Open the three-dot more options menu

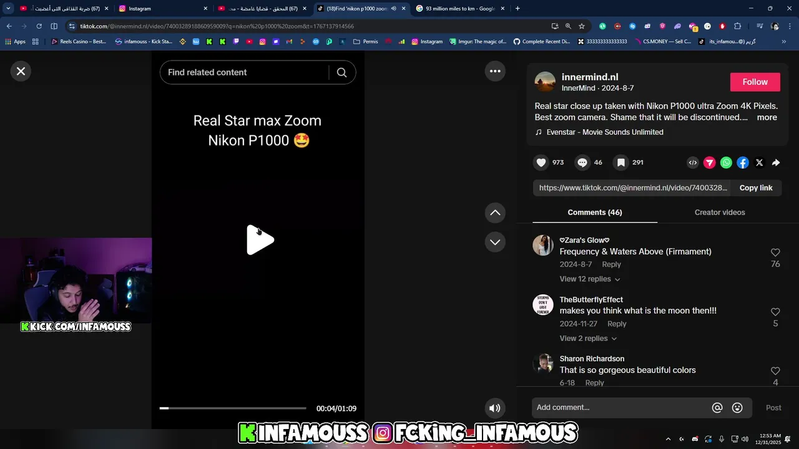pos(495,71)
